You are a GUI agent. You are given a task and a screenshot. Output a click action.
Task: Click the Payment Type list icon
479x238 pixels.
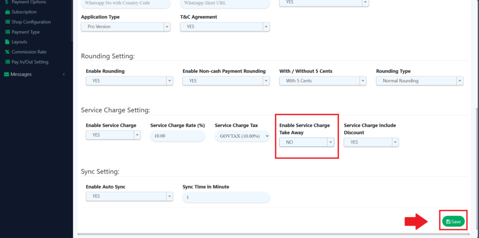[x=7, y=32]
